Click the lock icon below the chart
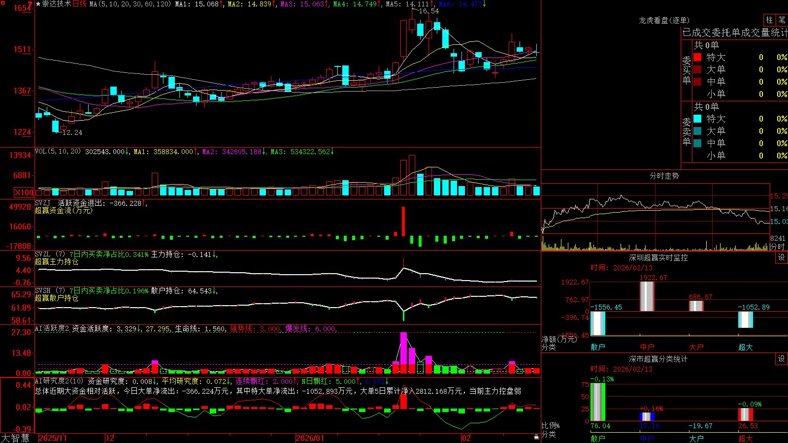 pos(537,437)
